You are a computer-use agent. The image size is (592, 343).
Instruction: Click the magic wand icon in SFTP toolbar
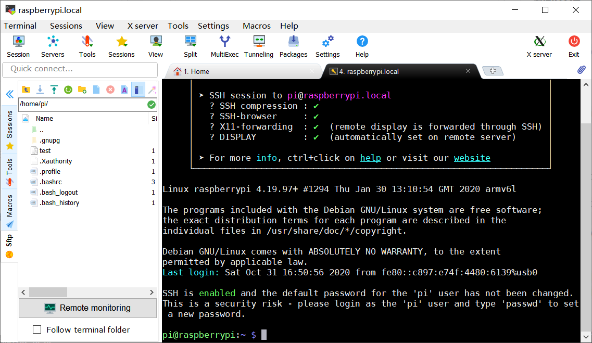pyautogui.click(x=152, y=90)
